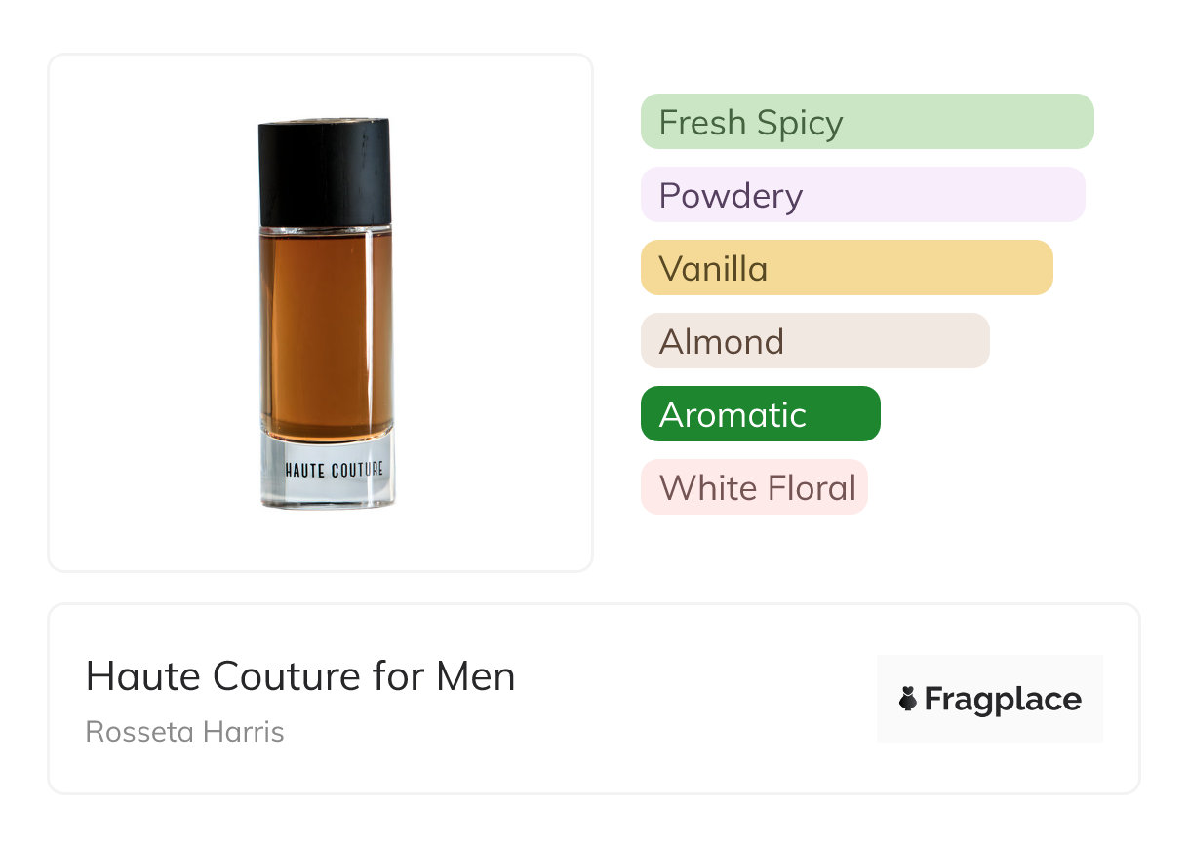Choose the Vanilla accord bar
Image resolution: width=1188 pixels, height=842 pixels.
tap(846, 268)
